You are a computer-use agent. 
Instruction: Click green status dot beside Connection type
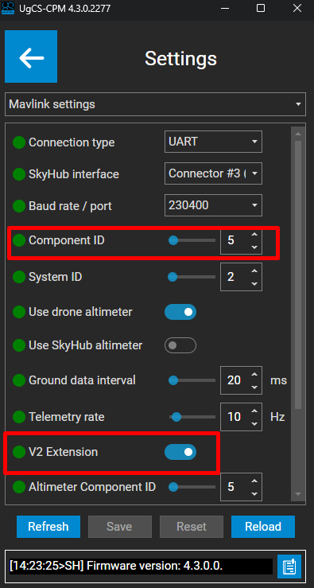[19, 142]
